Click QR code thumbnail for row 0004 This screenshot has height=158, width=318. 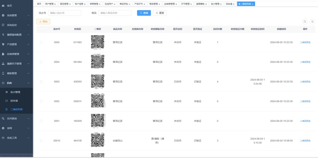pyautogui.click(x=97, y=62)
